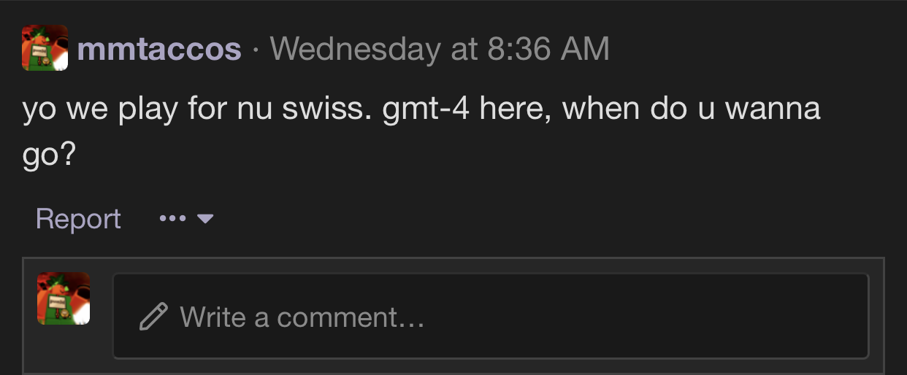Click the Wednesday at 8:36 AM timestamp
Image resolution: width=907 pixels, height=375 pixels.
439,49
